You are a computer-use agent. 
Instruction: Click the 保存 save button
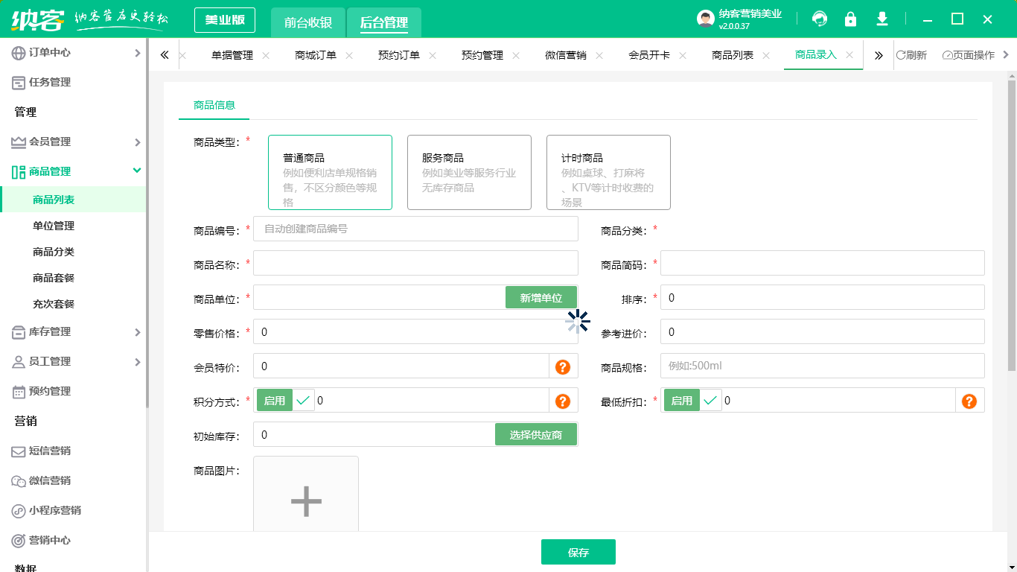click(578, 552)
